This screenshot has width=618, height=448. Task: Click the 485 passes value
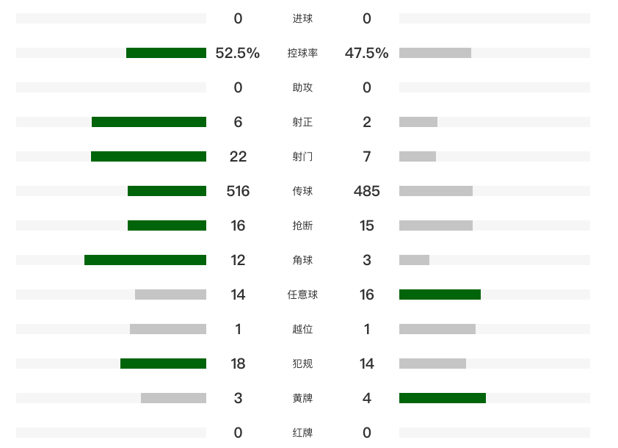coord(366,191)
